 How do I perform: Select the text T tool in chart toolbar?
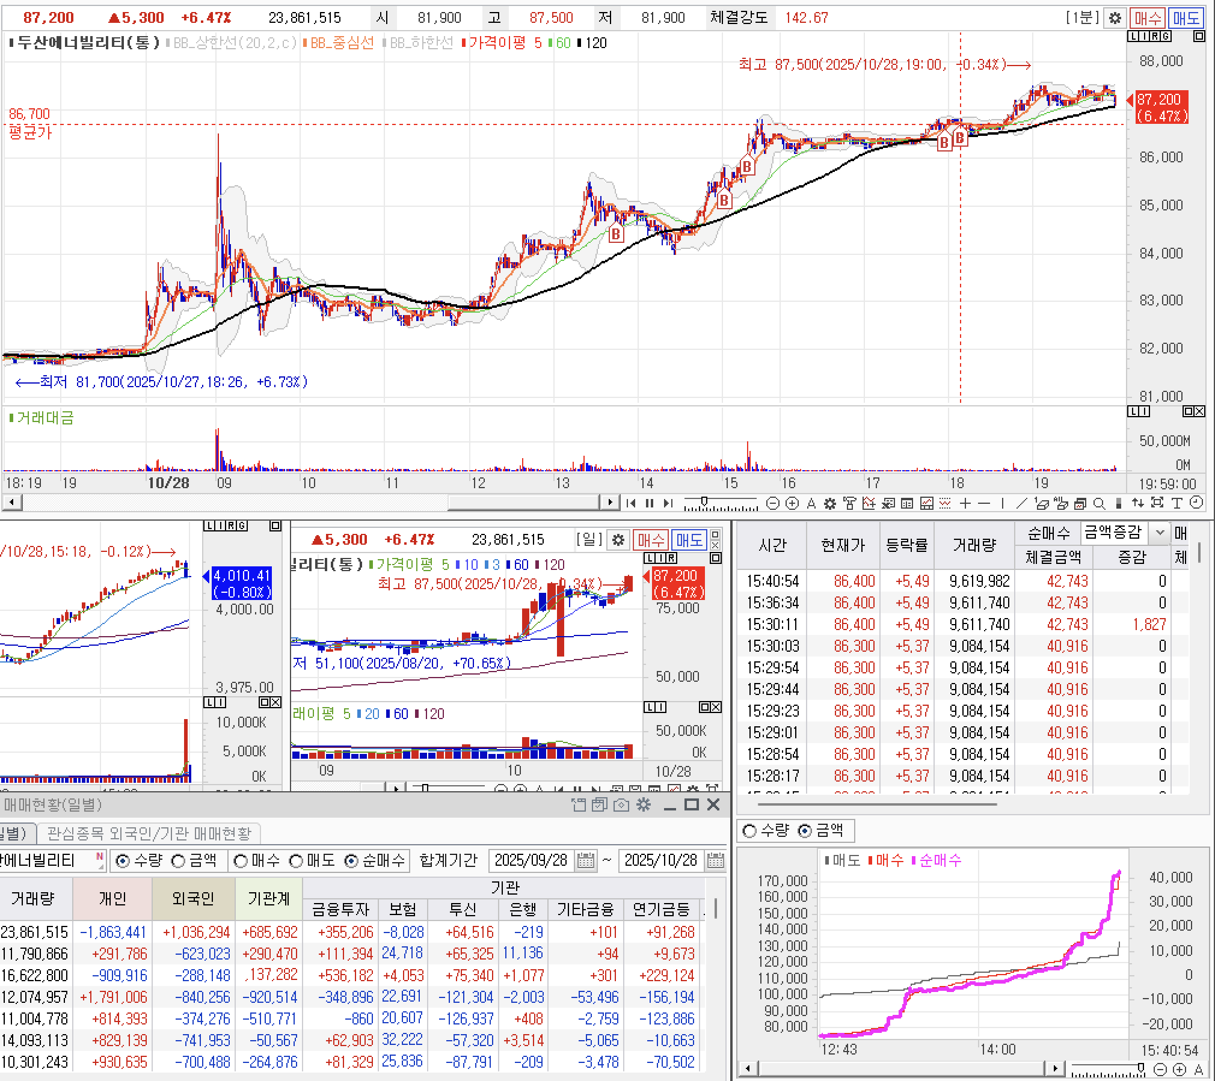[1177, 503]
